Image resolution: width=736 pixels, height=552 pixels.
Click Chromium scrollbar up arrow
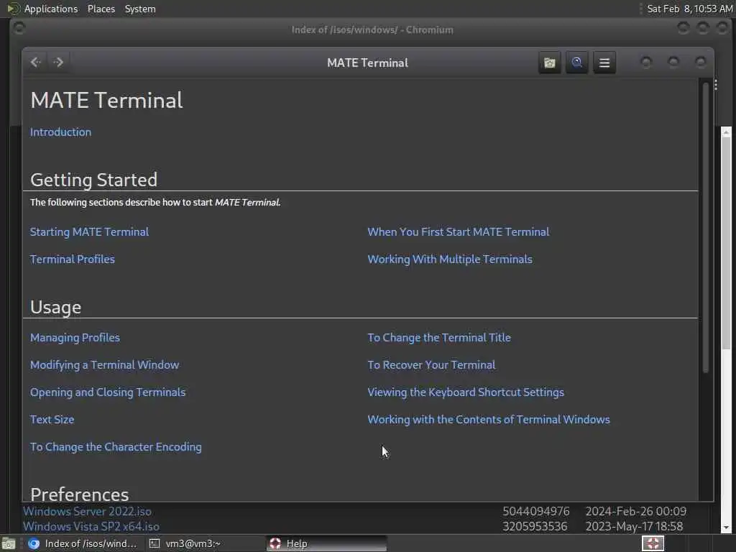726,132
